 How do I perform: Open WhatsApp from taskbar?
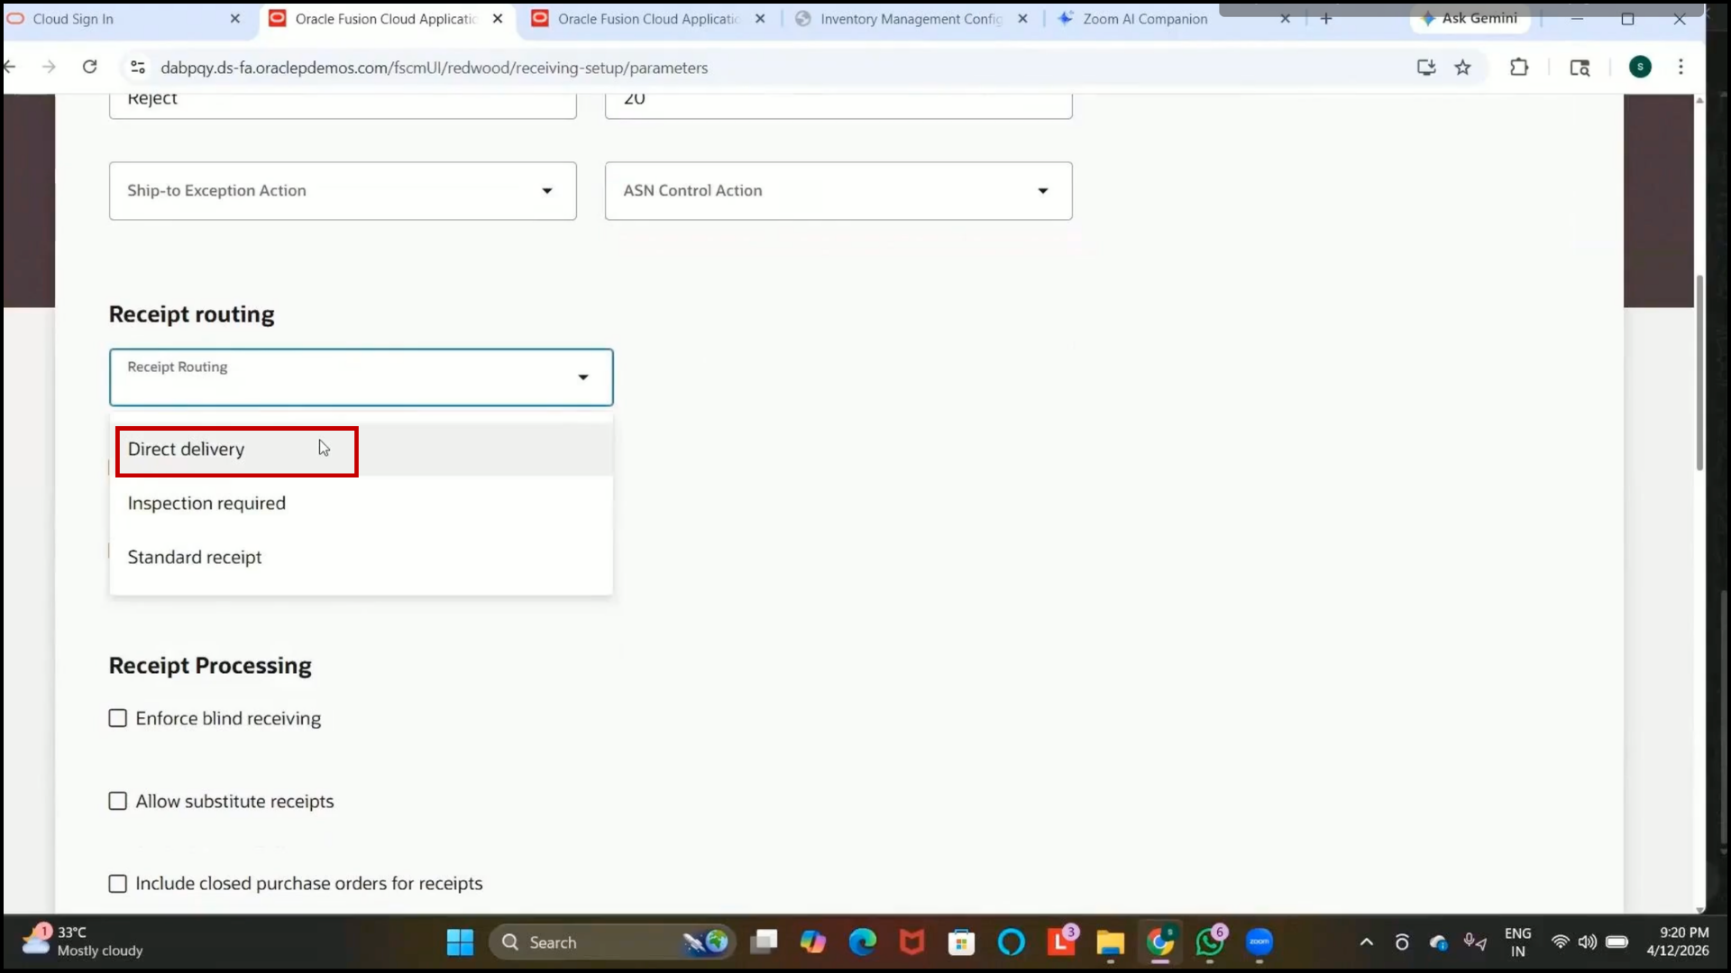(1210, 942)
